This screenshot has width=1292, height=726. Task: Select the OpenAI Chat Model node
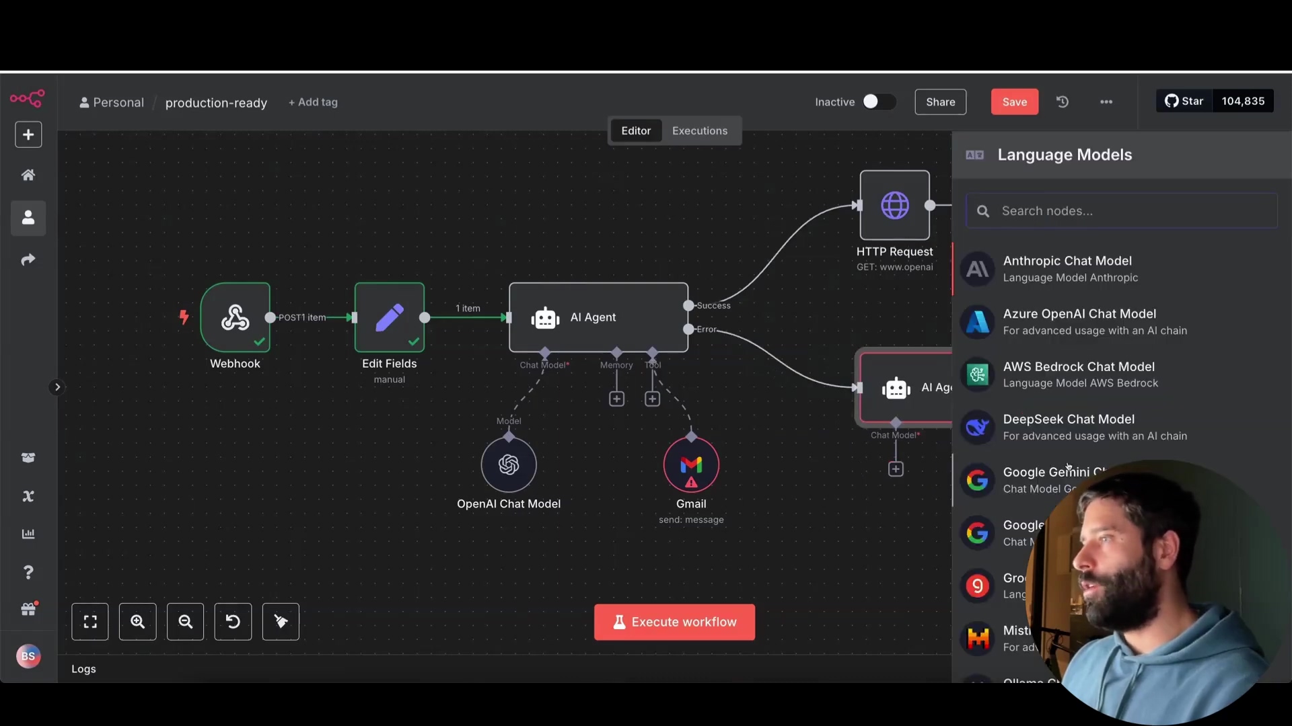coord(509,465)
